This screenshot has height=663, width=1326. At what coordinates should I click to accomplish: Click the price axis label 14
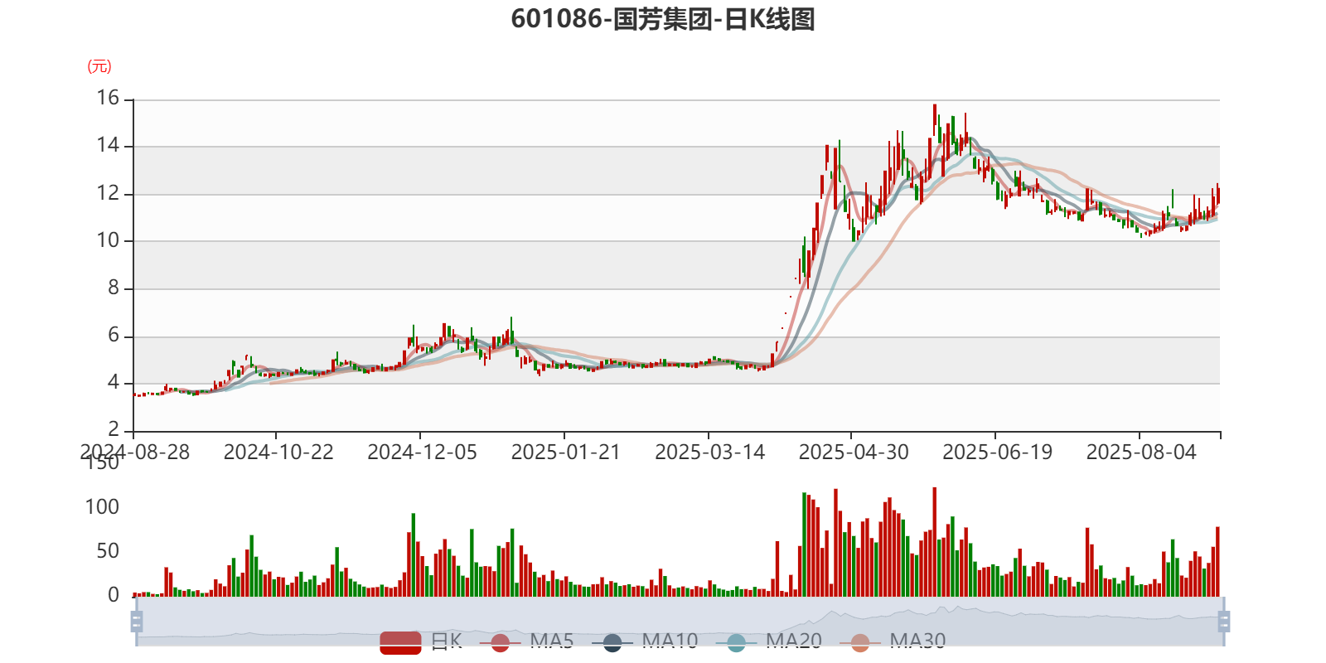[x=108, y=146]
